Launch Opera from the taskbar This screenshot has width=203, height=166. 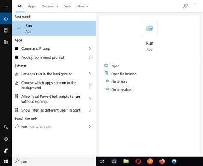click(138, 161)
